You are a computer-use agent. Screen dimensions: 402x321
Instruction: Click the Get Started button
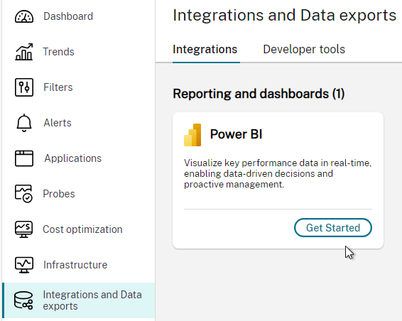pos(333,228)
